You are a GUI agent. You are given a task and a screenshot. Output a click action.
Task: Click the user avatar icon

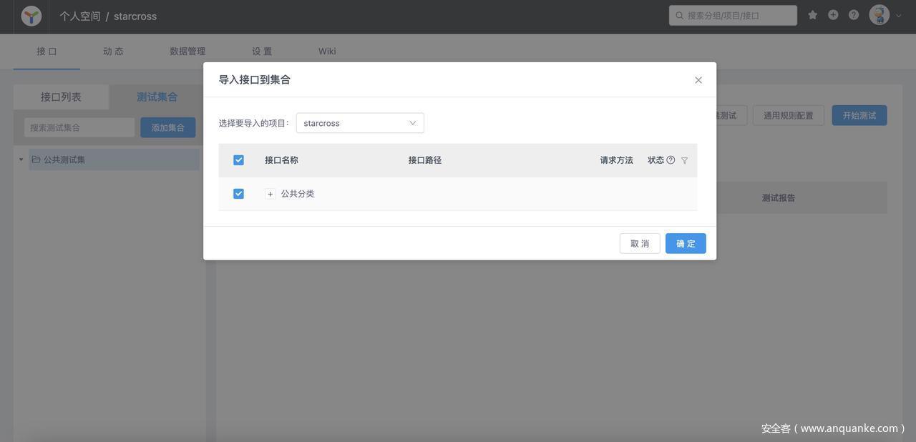879,15
